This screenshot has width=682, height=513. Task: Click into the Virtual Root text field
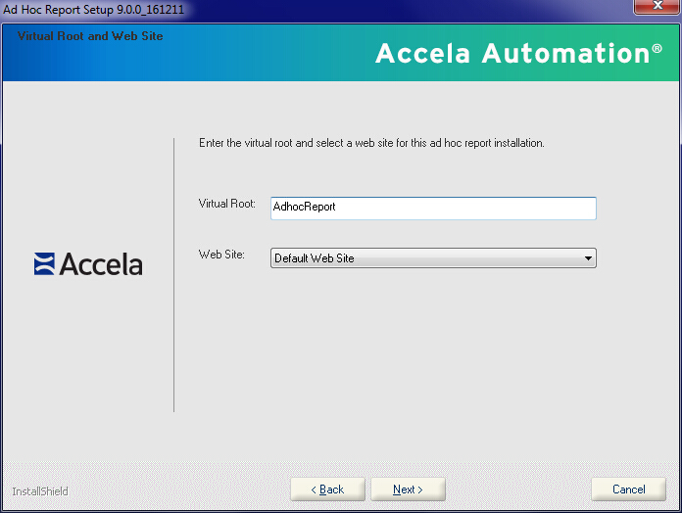tap(461, 208)
